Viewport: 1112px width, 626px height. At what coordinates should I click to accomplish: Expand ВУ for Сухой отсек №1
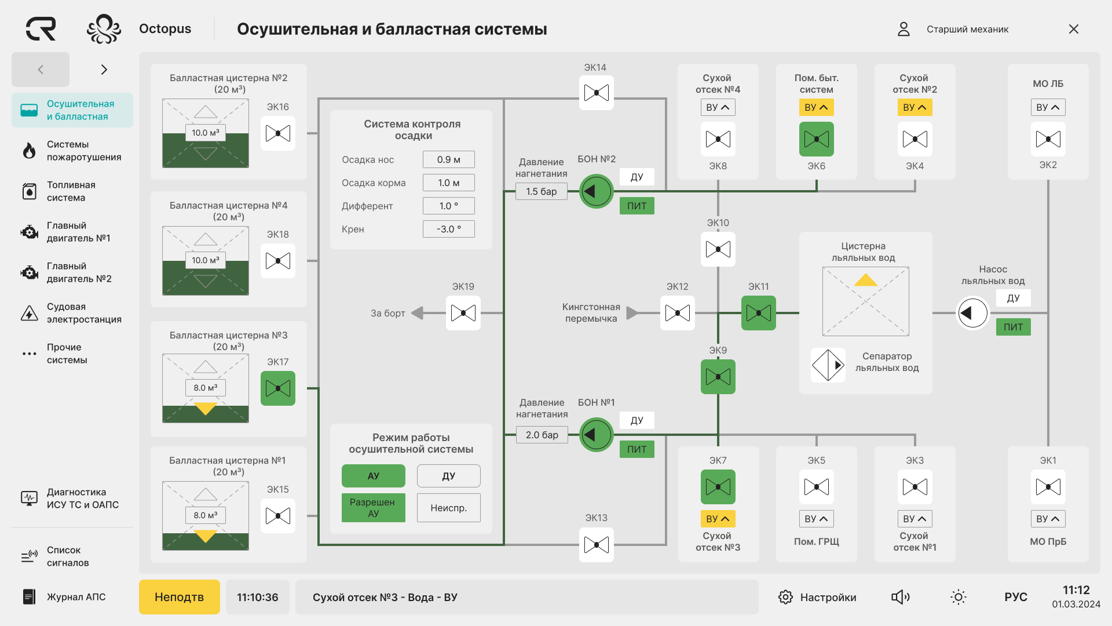(x=915, y=519)
